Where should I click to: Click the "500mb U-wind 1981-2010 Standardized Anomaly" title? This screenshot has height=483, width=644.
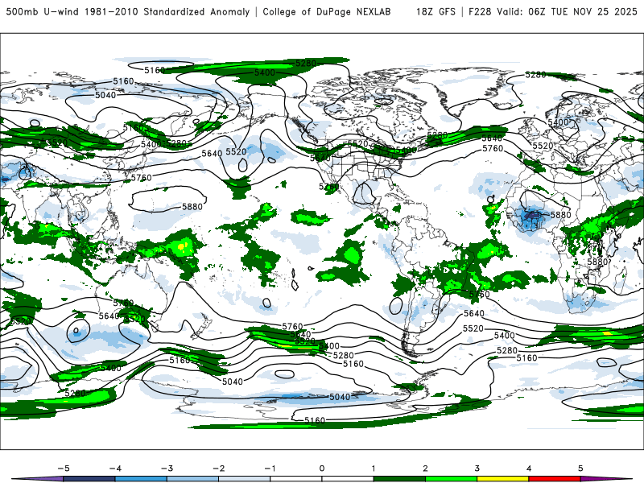[128, 11]
